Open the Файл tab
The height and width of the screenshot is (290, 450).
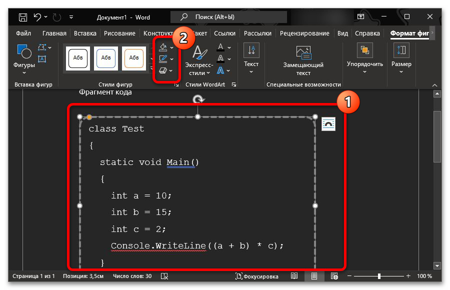coord(23,33)
